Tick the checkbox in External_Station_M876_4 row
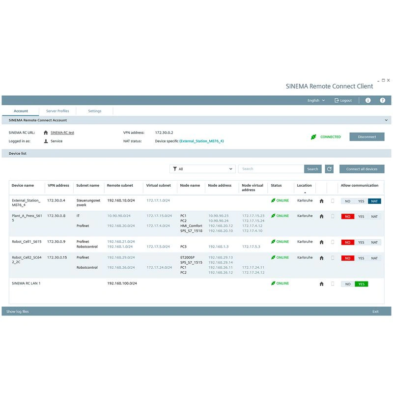393x393 pixels. 333,201
